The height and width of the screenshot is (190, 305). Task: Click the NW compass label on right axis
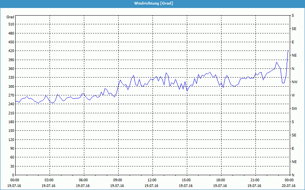[x=294, y=82]
